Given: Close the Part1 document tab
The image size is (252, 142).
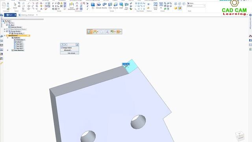Looking at the screenshot, I should point(15,15).
